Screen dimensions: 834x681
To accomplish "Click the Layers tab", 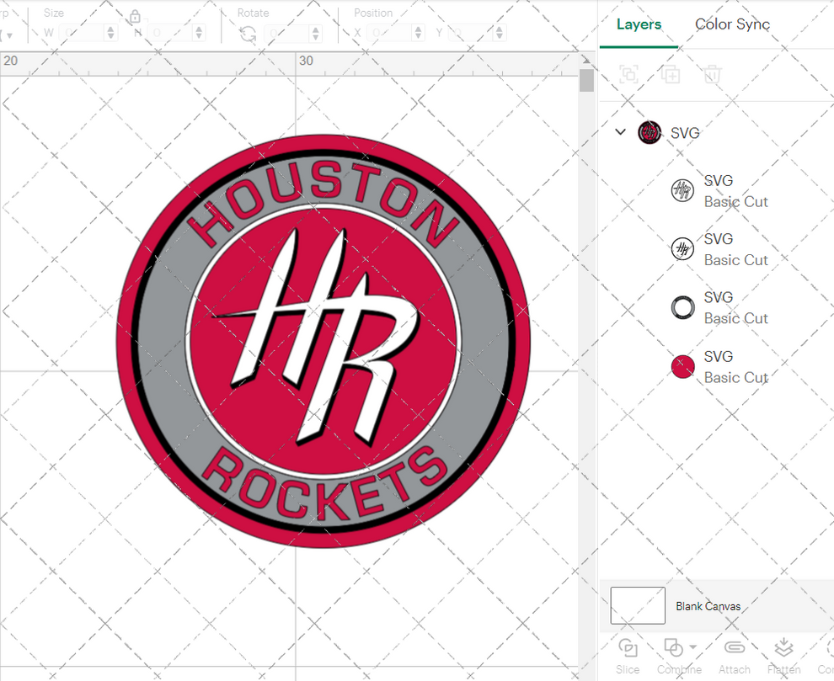I will [638, 24].
